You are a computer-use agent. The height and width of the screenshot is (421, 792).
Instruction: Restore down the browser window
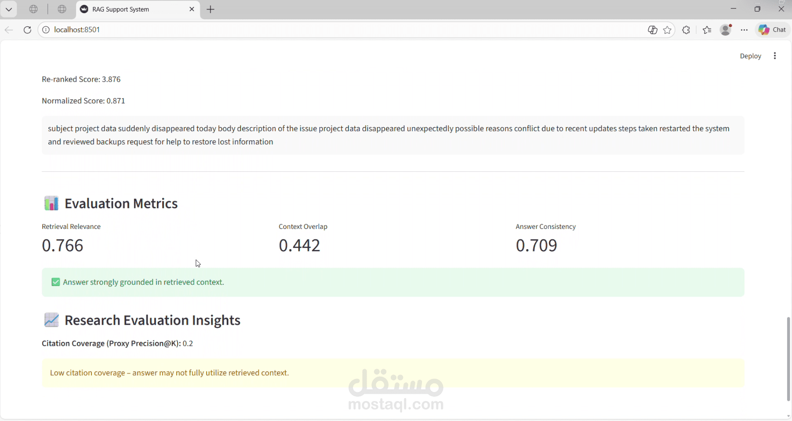click(757, 8)
